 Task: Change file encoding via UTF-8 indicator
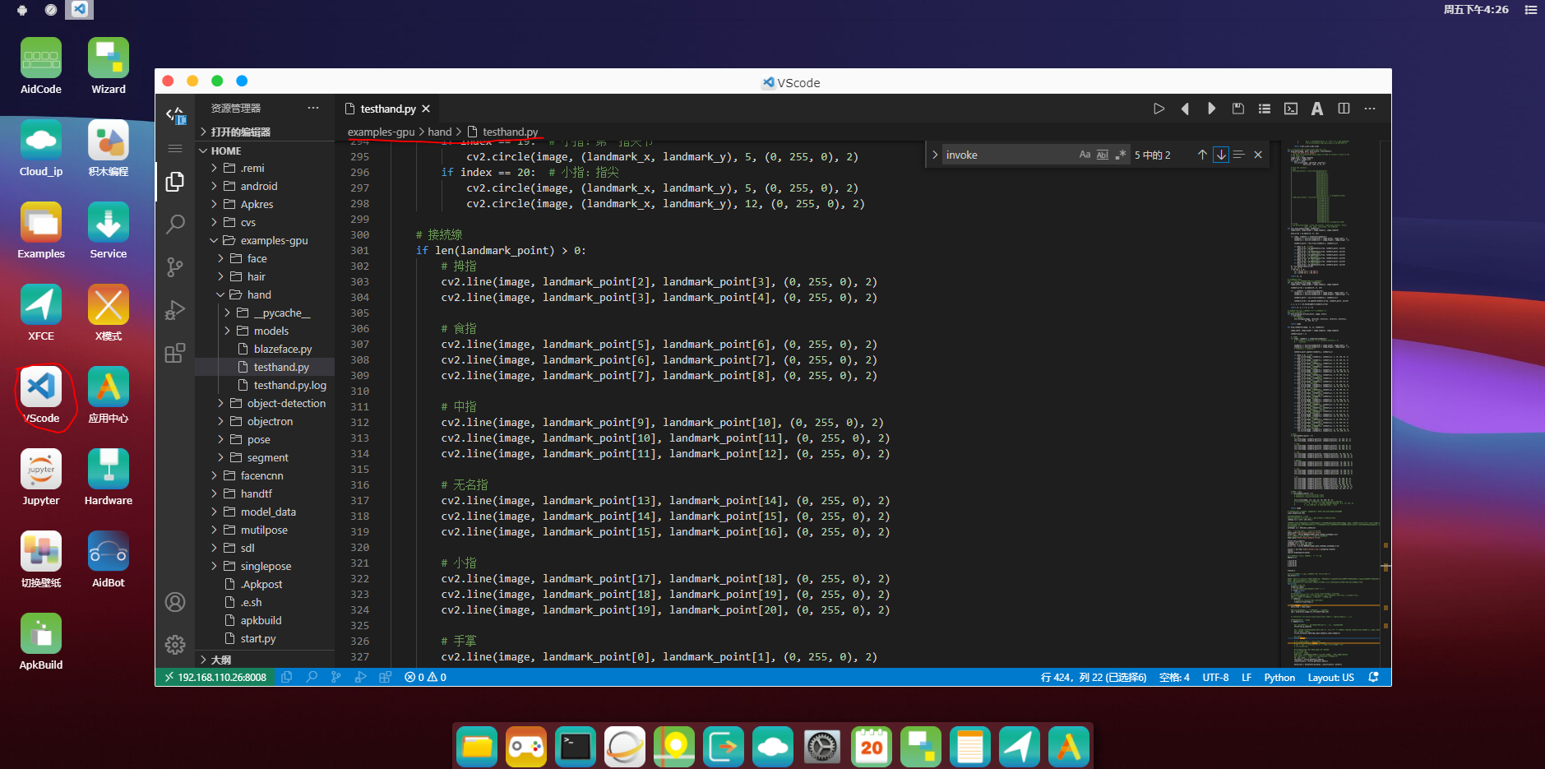click(x=1215, y=678)
